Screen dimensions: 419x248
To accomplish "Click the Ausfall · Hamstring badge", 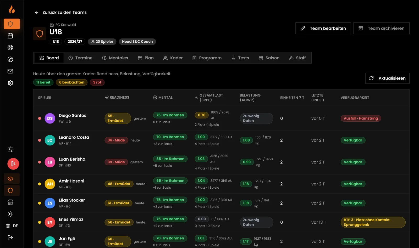I will coord(361,118).
